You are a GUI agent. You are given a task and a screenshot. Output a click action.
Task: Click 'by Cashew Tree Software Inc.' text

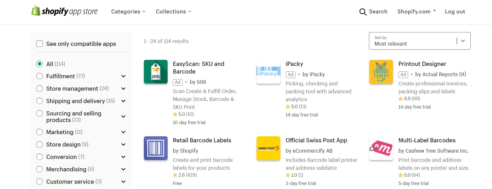tap(433, 151)
